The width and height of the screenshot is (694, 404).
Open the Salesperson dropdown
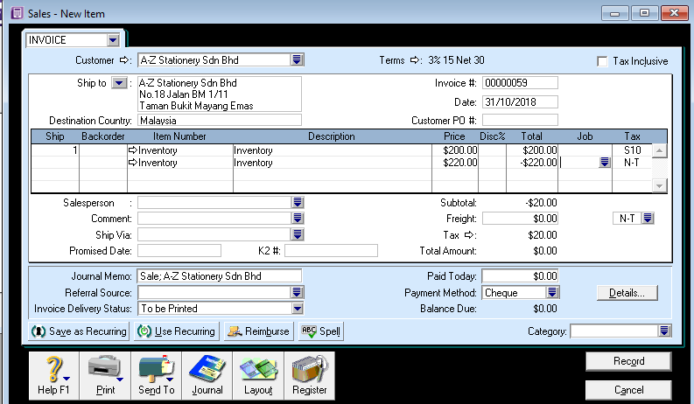(298, 203)
